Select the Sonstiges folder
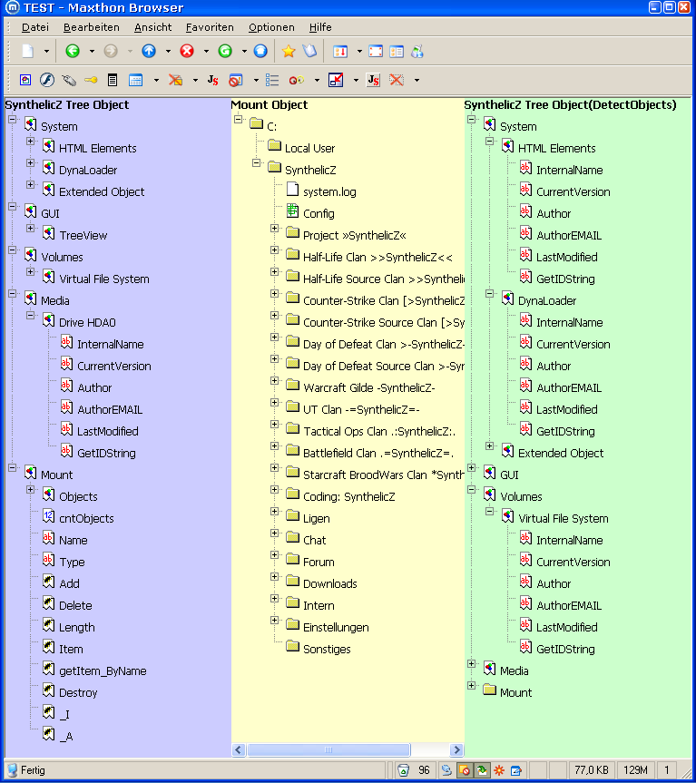Viewport: 696px width, 783px height. point(327,649)
